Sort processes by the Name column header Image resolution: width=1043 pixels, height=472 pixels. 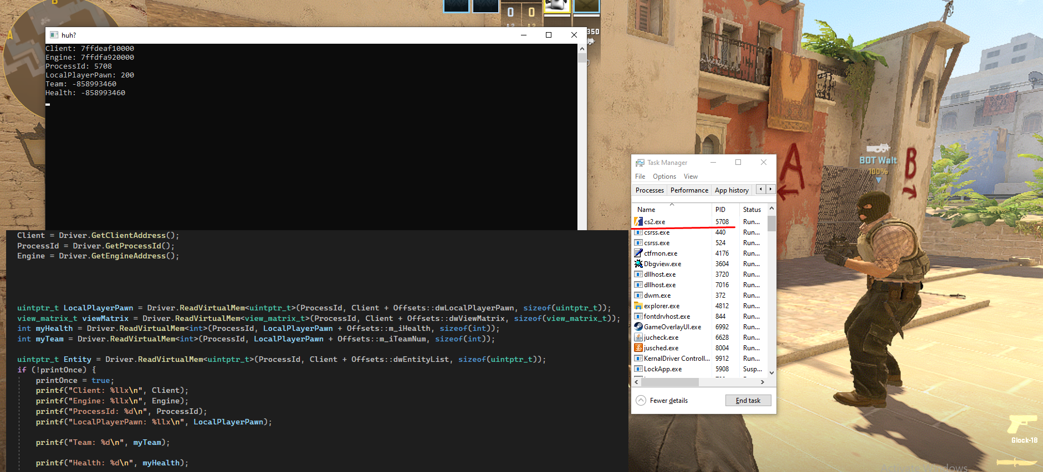(x=672, y=210)
